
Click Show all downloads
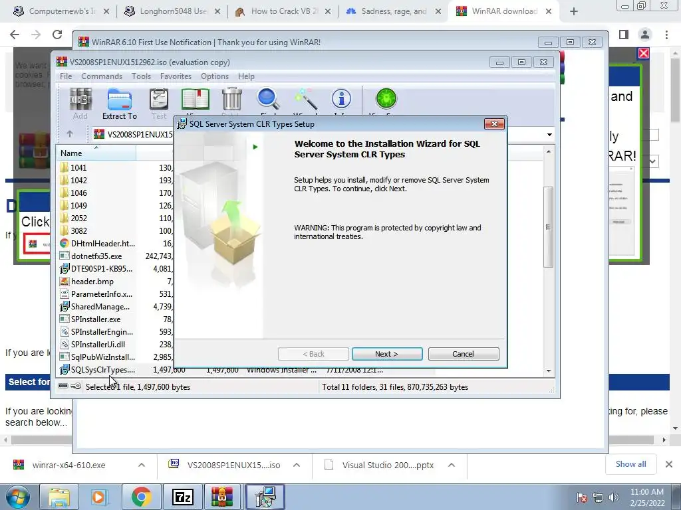tap(630, 464)
